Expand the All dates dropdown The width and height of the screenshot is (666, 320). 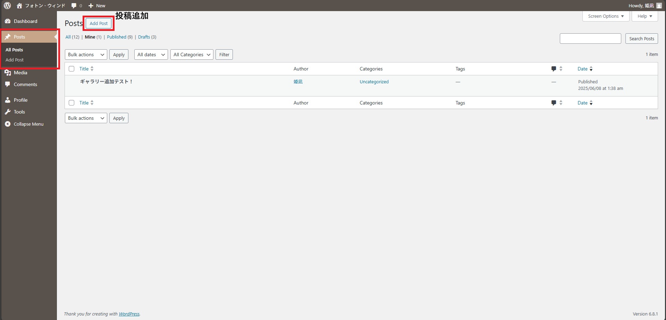151,54
